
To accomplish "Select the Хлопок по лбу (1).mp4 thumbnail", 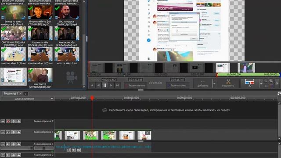I will point(40,33).
